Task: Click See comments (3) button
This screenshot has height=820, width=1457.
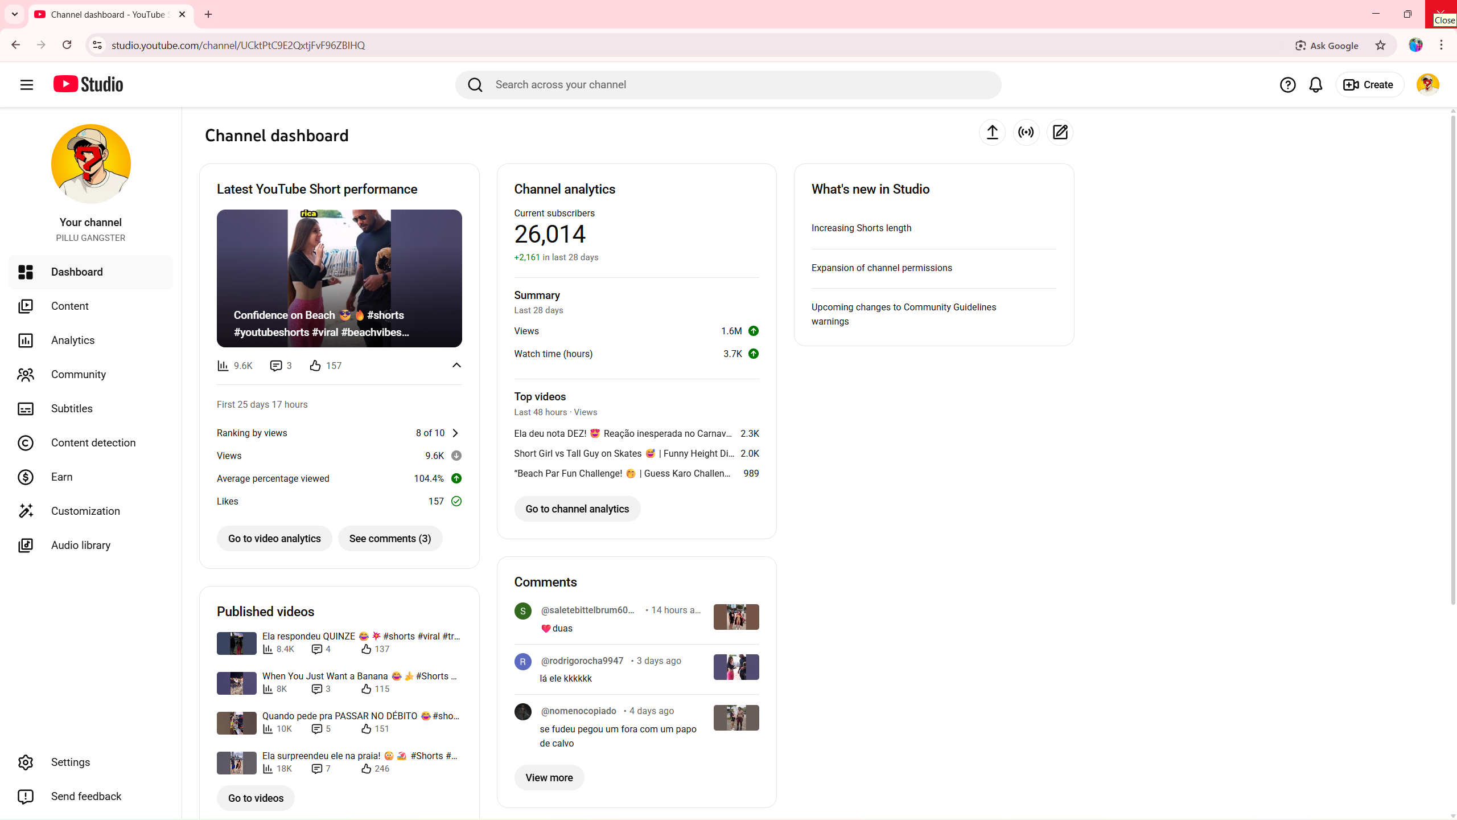Action: tap(390, 538)
